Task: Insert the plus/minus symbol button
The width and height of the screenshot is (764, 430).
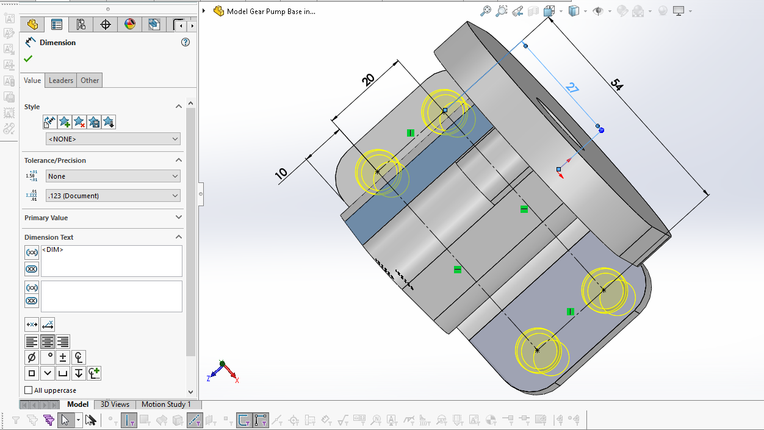Action: coord(63,357)
